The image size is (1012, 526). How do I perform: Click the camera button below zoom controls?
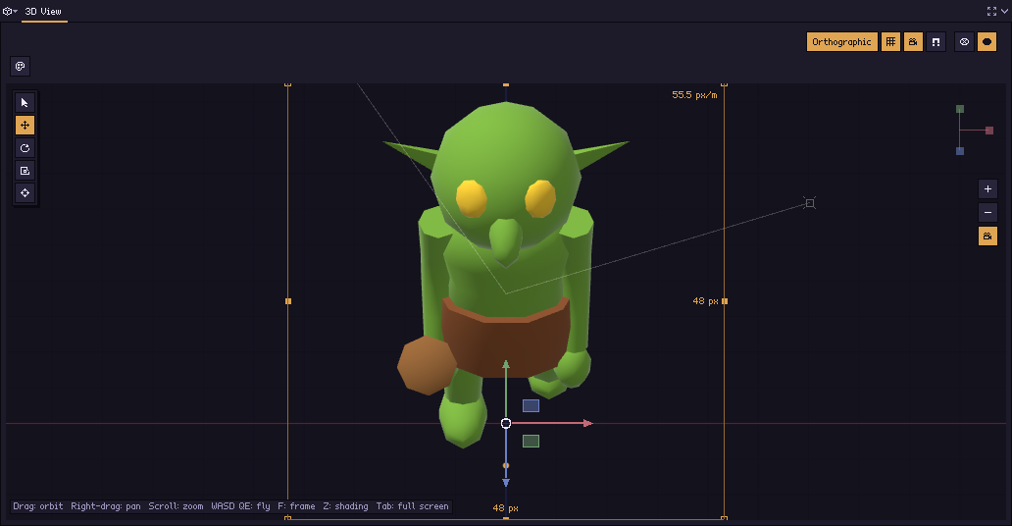point(987,237)
